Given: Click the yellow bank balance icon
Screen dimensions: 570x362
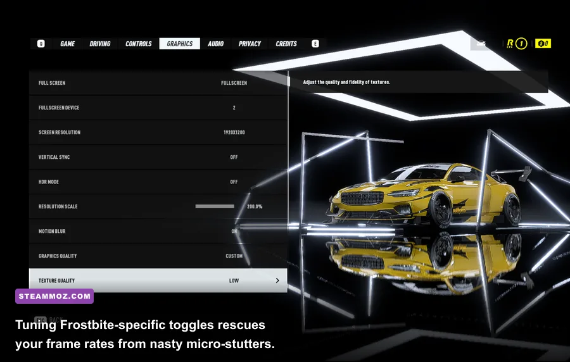Looking at the screenshot, I should (x=543, y=44).
